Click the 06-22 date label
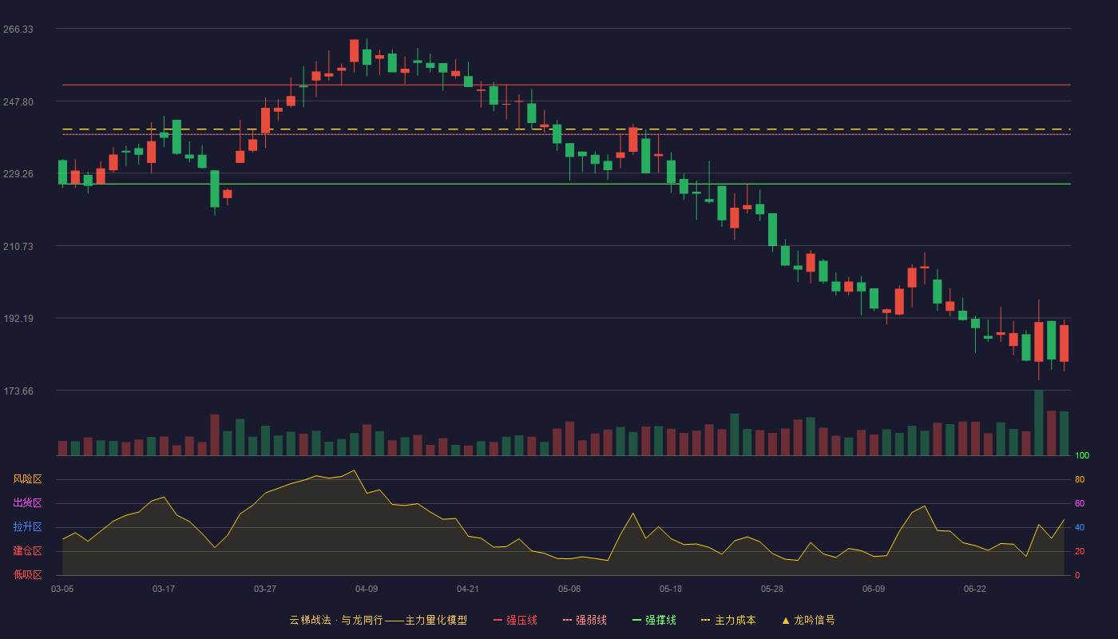 tap(975, 589)
